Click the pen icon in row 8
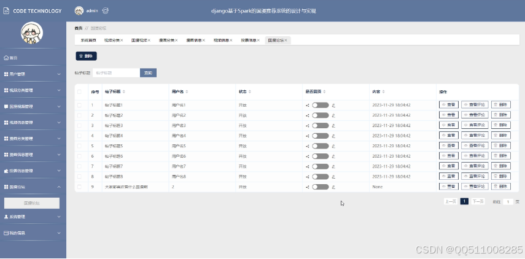 pos(333,177)
